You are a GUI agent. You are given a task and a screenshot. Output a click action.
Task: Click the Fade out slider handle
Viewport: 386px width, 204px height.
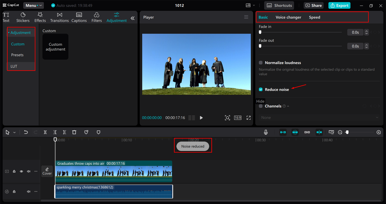[x=260, y=46]
